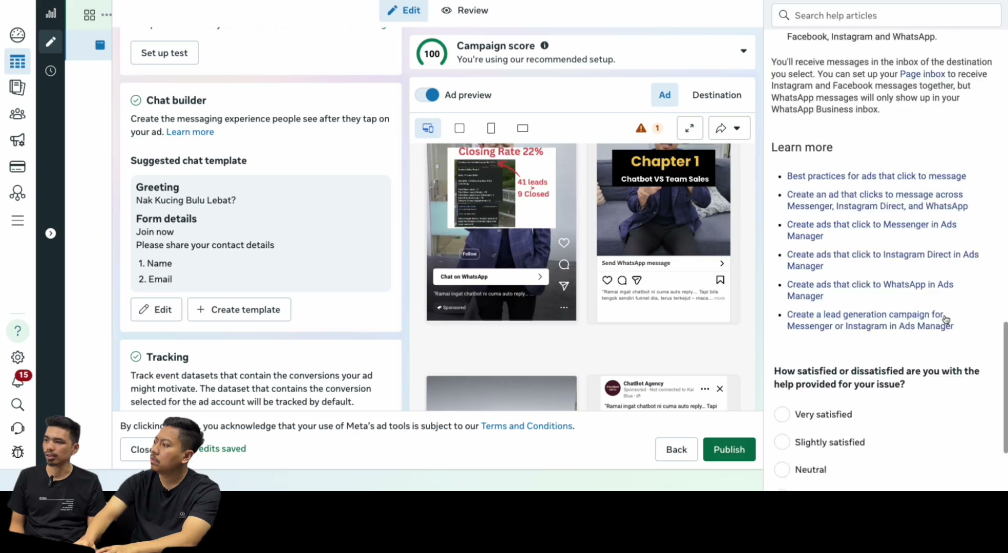Click the Back button
Viewport: 1008px width, 553px height.
click(676, 450)
